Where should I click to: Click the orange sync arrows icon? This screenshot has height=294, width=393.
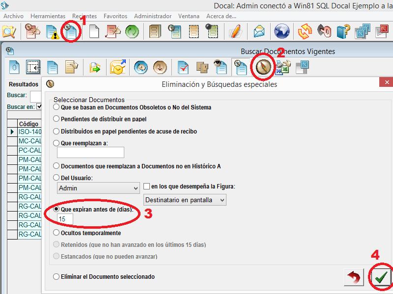click(x=305, y=31)
